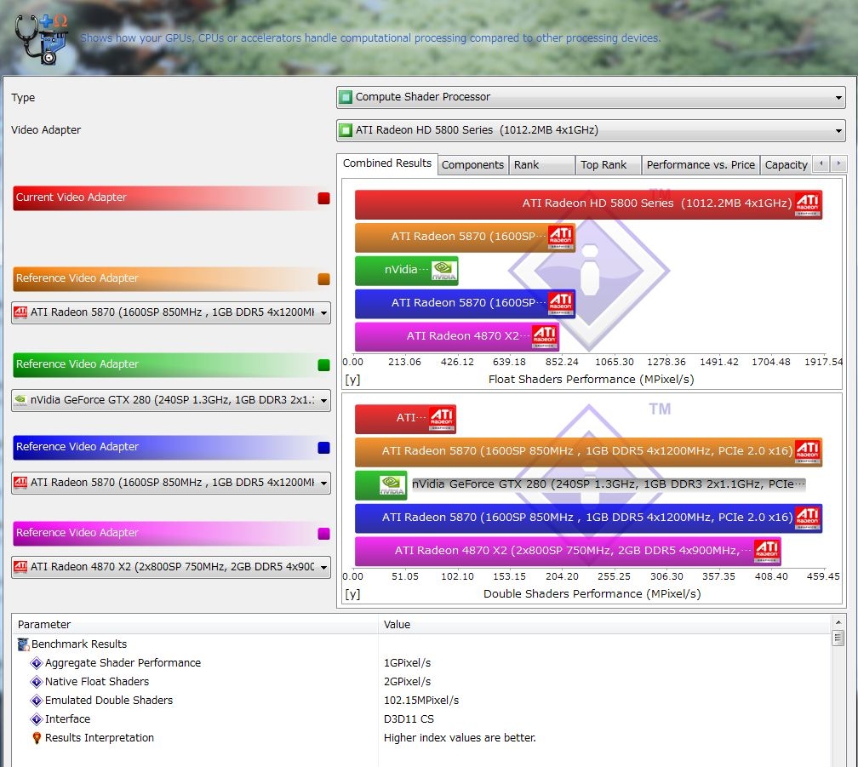
Task: Click the Interface row diamond icon
Action: 37,718
